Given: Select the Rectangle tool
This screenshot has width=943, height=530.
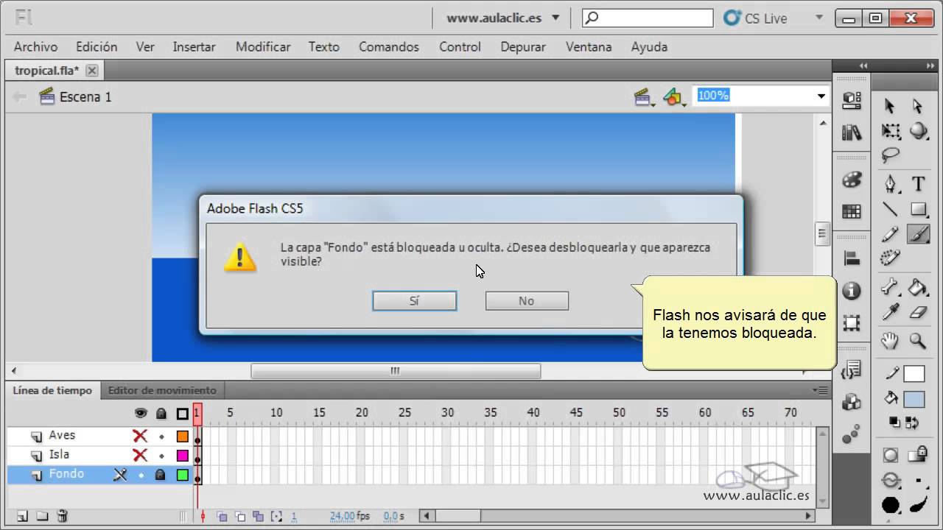Looking at the screenshot, I should [x=918, y=209].
